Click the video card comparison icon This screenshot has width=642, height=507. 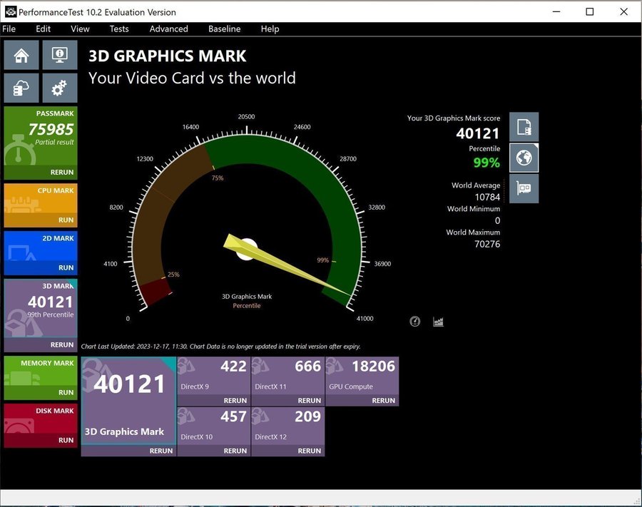point(524,189)
